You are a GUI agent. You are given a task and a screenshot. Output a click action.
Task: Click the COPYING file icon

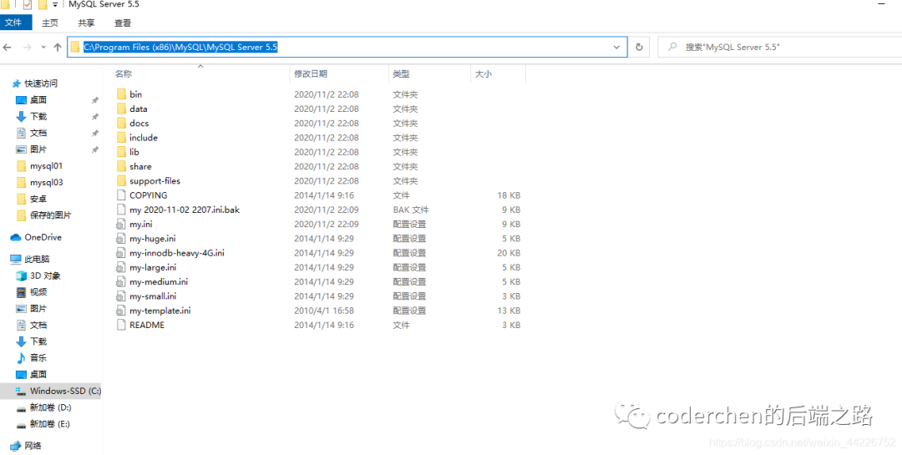(121, 195)
